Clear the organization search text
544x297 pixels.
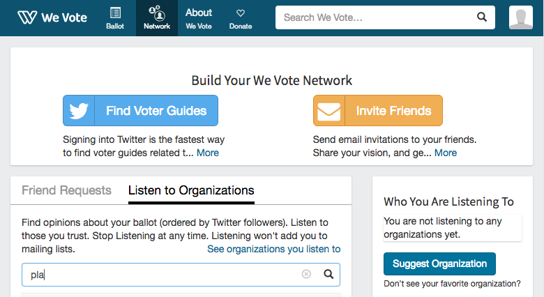click(x=306, y=274)
